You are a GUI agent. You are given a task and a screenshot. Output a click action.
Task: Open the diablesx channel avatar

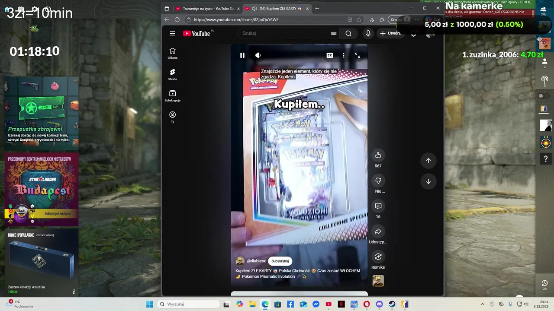click(x=240, y=261)
